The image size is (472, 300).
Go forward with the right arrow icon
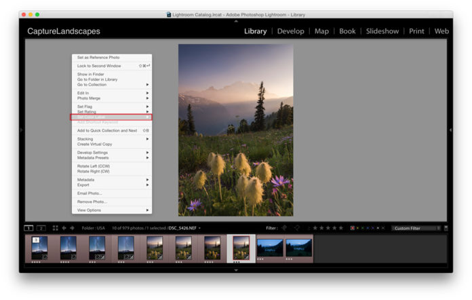pos(73,228)
